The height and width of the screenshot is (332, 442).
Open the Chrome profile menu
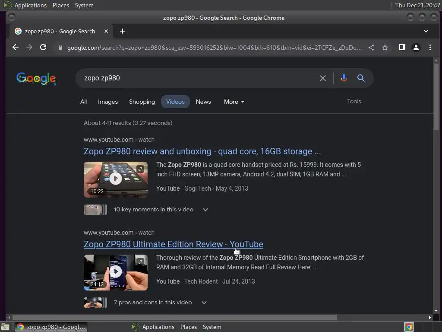(416, 48)
